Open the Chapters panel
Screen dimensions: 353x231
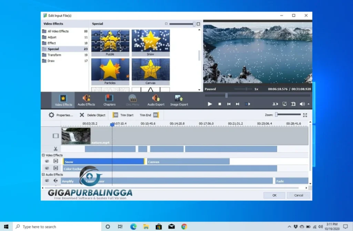pyautogui.click(x=109, y=100)
